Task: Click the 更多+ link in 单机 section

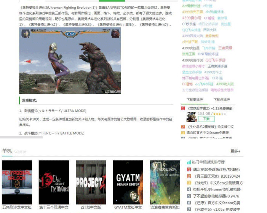Action: point(235,151)
